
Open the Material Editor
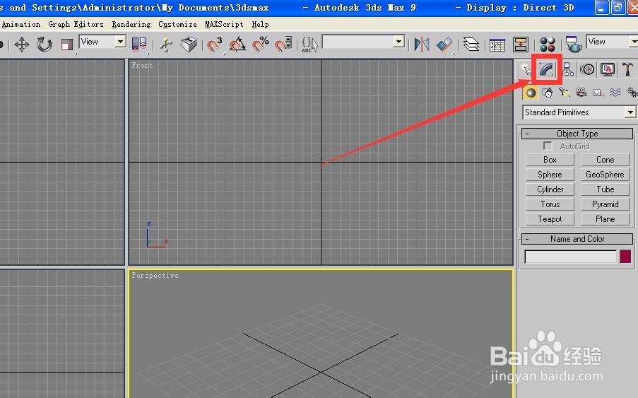(x=548, y=45)
